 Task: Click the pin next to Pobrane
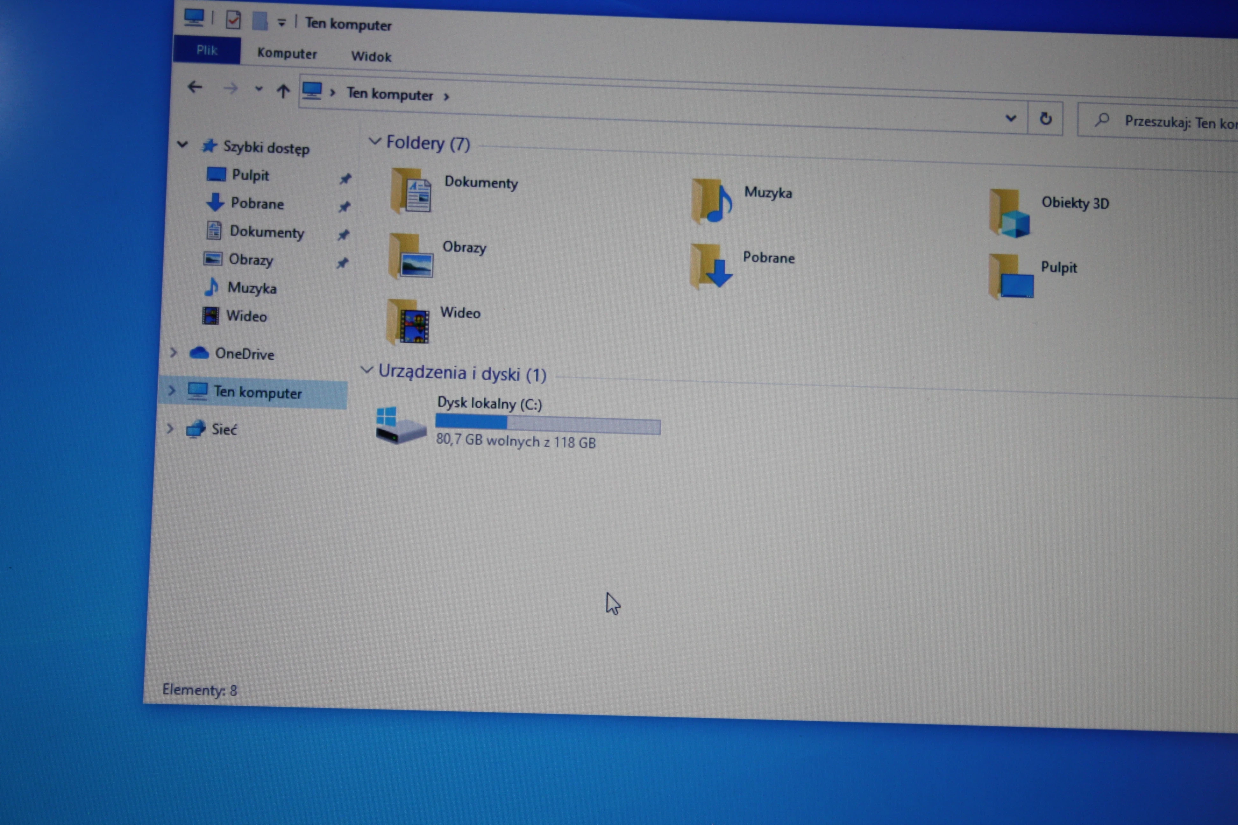pos(344,207)
